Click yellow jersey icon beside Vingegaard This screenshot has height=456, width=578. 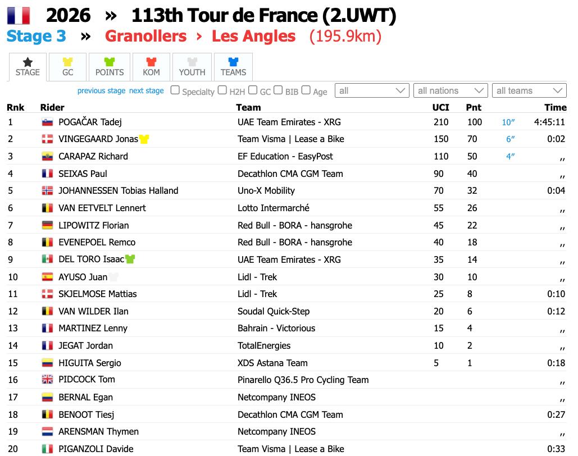(x=144, y=139)
